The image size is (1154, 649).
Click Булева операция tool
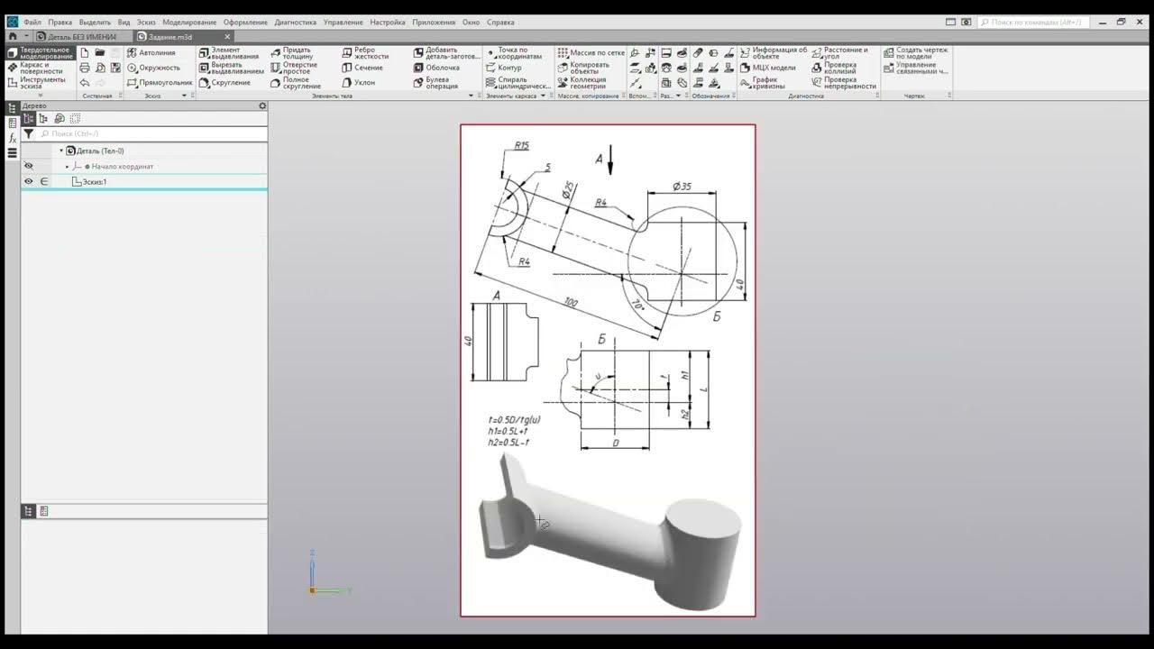pos(436,82)
